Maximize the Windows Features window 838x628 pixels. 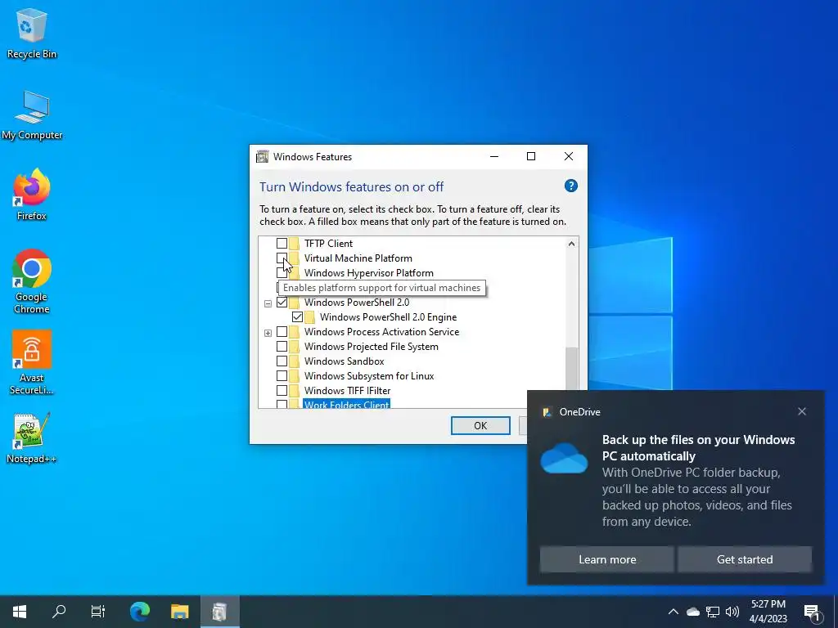[530, 156]
